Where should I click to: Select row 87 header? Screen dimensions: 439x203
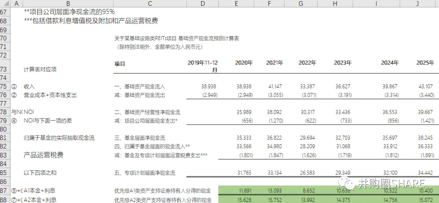click(x=5, y=191)
